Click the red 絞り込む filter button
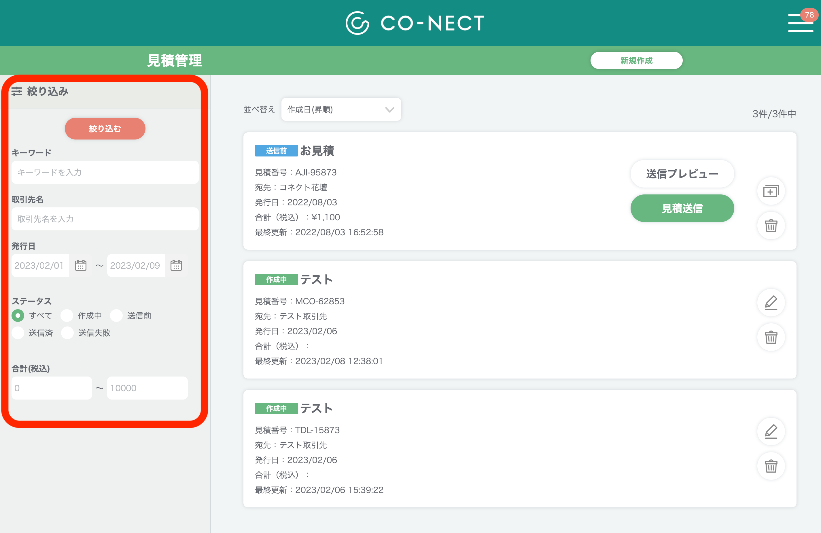Image resolution: width=821 pixels, height=533 pixels. (105, 129)
